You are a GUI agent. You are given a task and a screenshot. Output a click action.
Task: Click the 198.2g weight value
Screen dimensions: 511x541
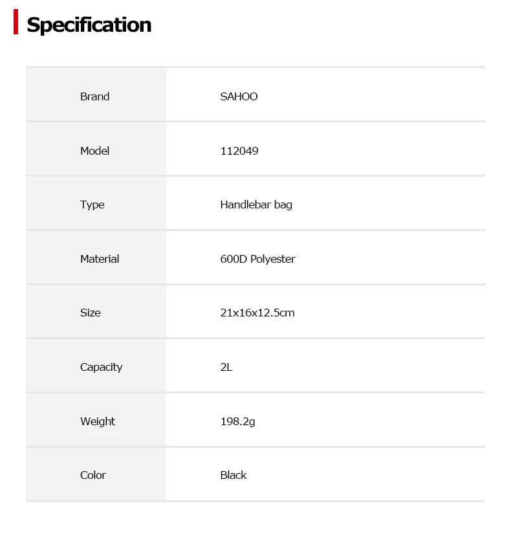tap(237, 422)
